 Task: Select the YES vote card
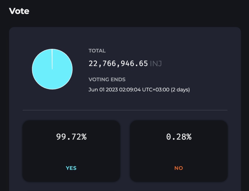point(71,151)
